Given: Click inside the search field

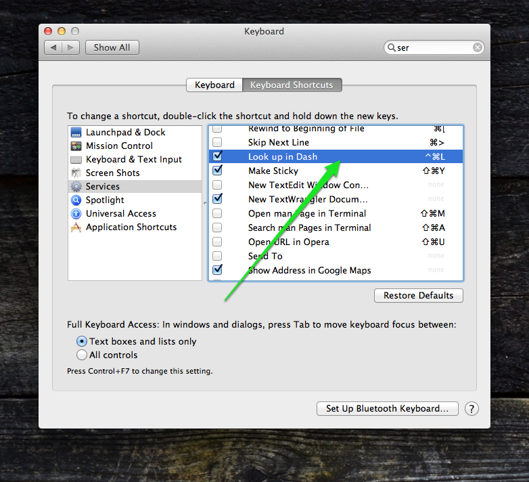Looking at the screenshot, I should pos(433,47).
